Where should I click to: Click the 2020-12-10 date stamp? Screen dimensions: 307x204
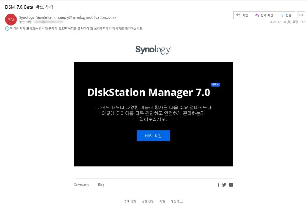click(287, 22)
